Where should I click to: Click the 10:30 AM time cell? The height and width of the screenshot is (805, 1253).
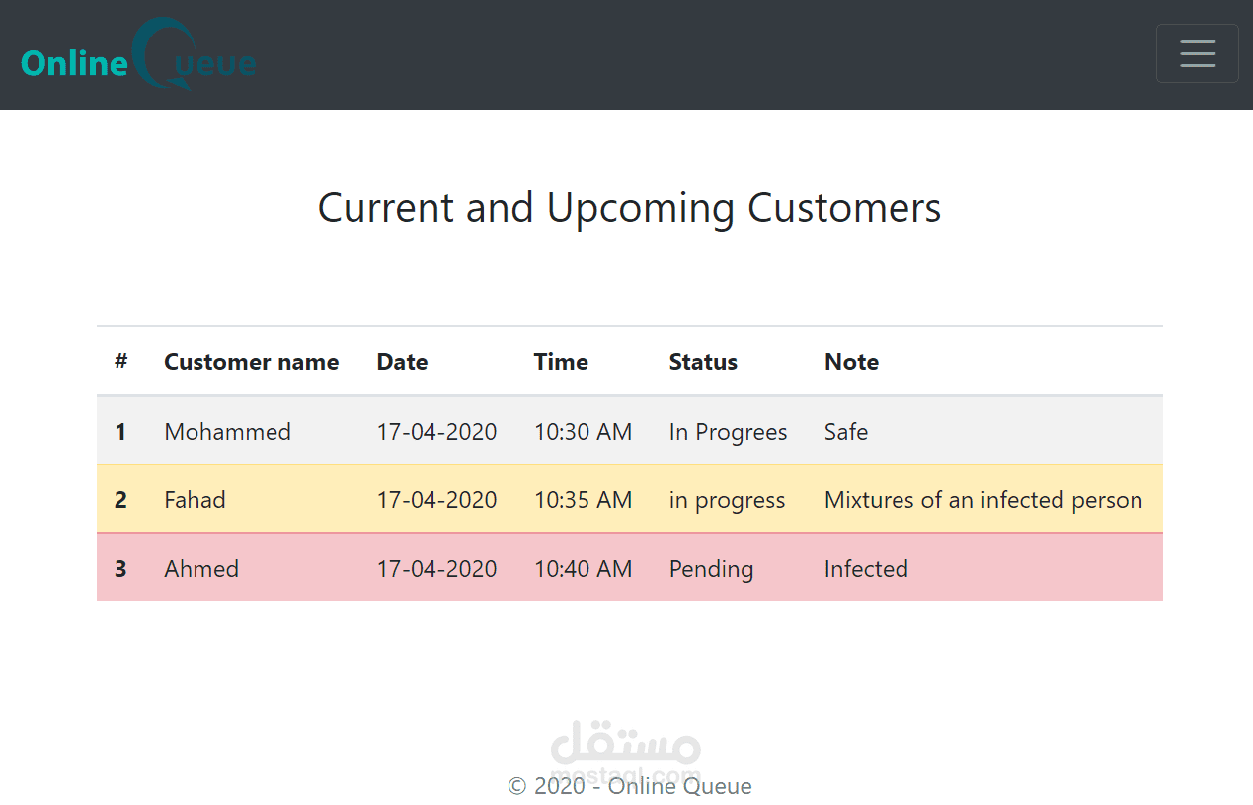(583, 432)
